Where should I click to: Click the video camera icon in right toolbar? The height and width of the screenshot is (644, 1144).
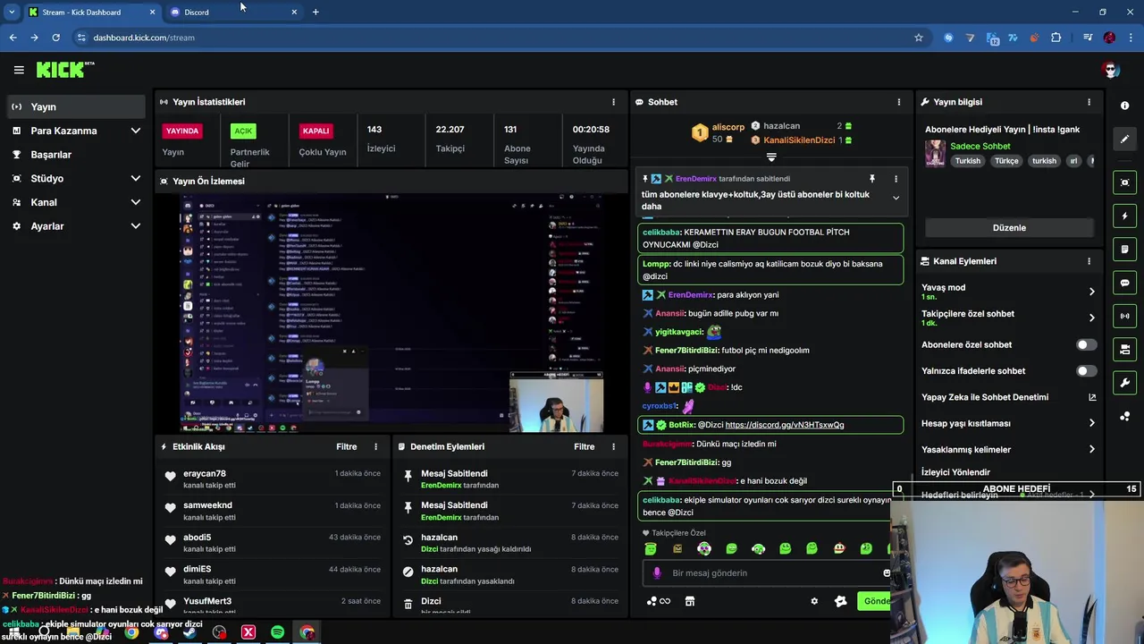click(1124, 349)
